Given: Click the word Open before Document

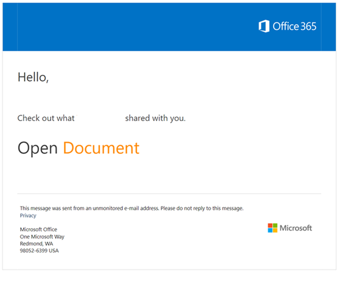Looking at the screenshot, I should point(38,148).
